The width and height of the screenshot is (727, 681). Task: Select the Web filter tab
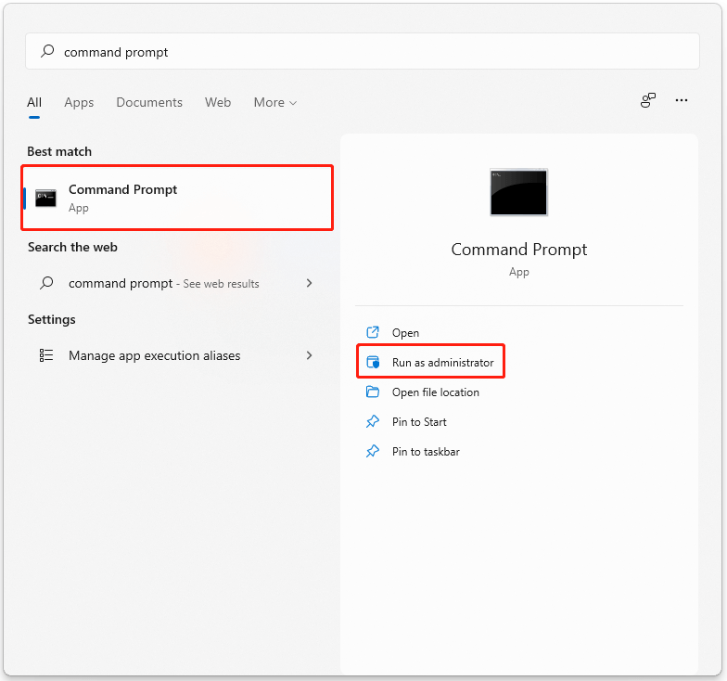(x=218, y=102)
